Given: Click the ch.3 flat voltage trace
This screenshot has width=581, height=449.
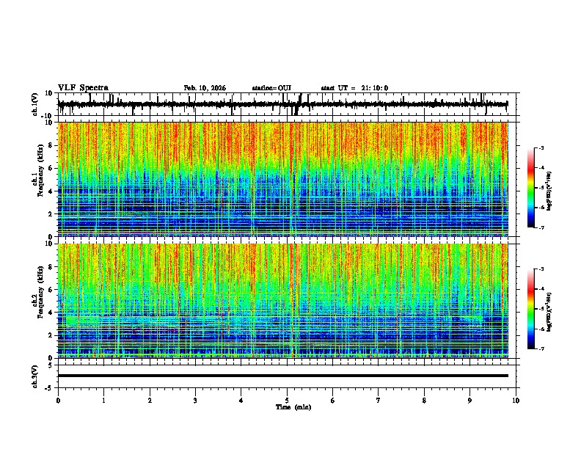Looking at the screenshot, I should click(x=283, y=376).
